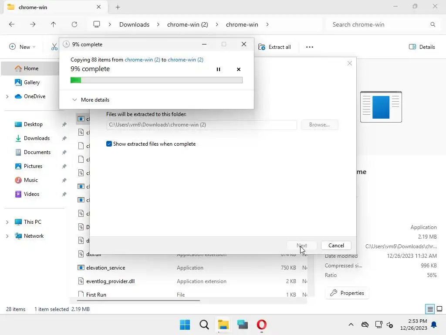The image size is (446, 335).
Task: Click the source chrome-win (2) link
Action: 142,60
